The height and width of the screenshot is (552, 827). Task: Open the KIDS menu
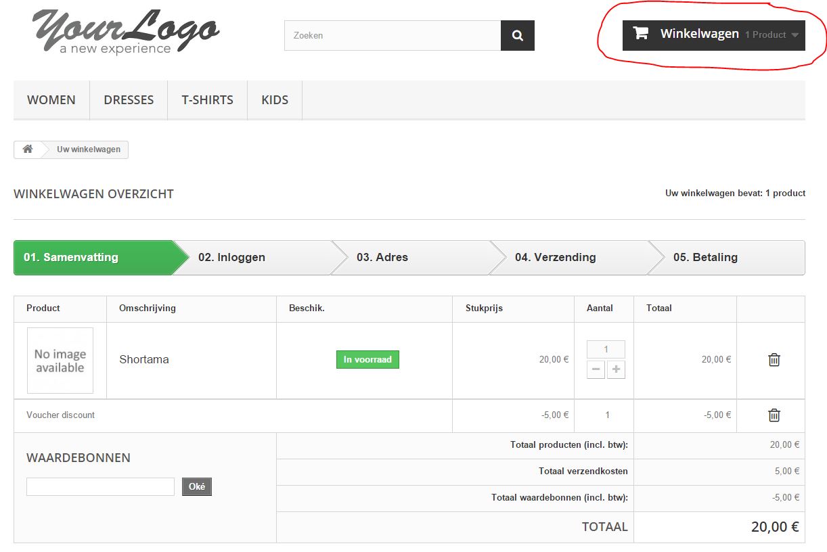pyautogui.click(x=275, y=100)
